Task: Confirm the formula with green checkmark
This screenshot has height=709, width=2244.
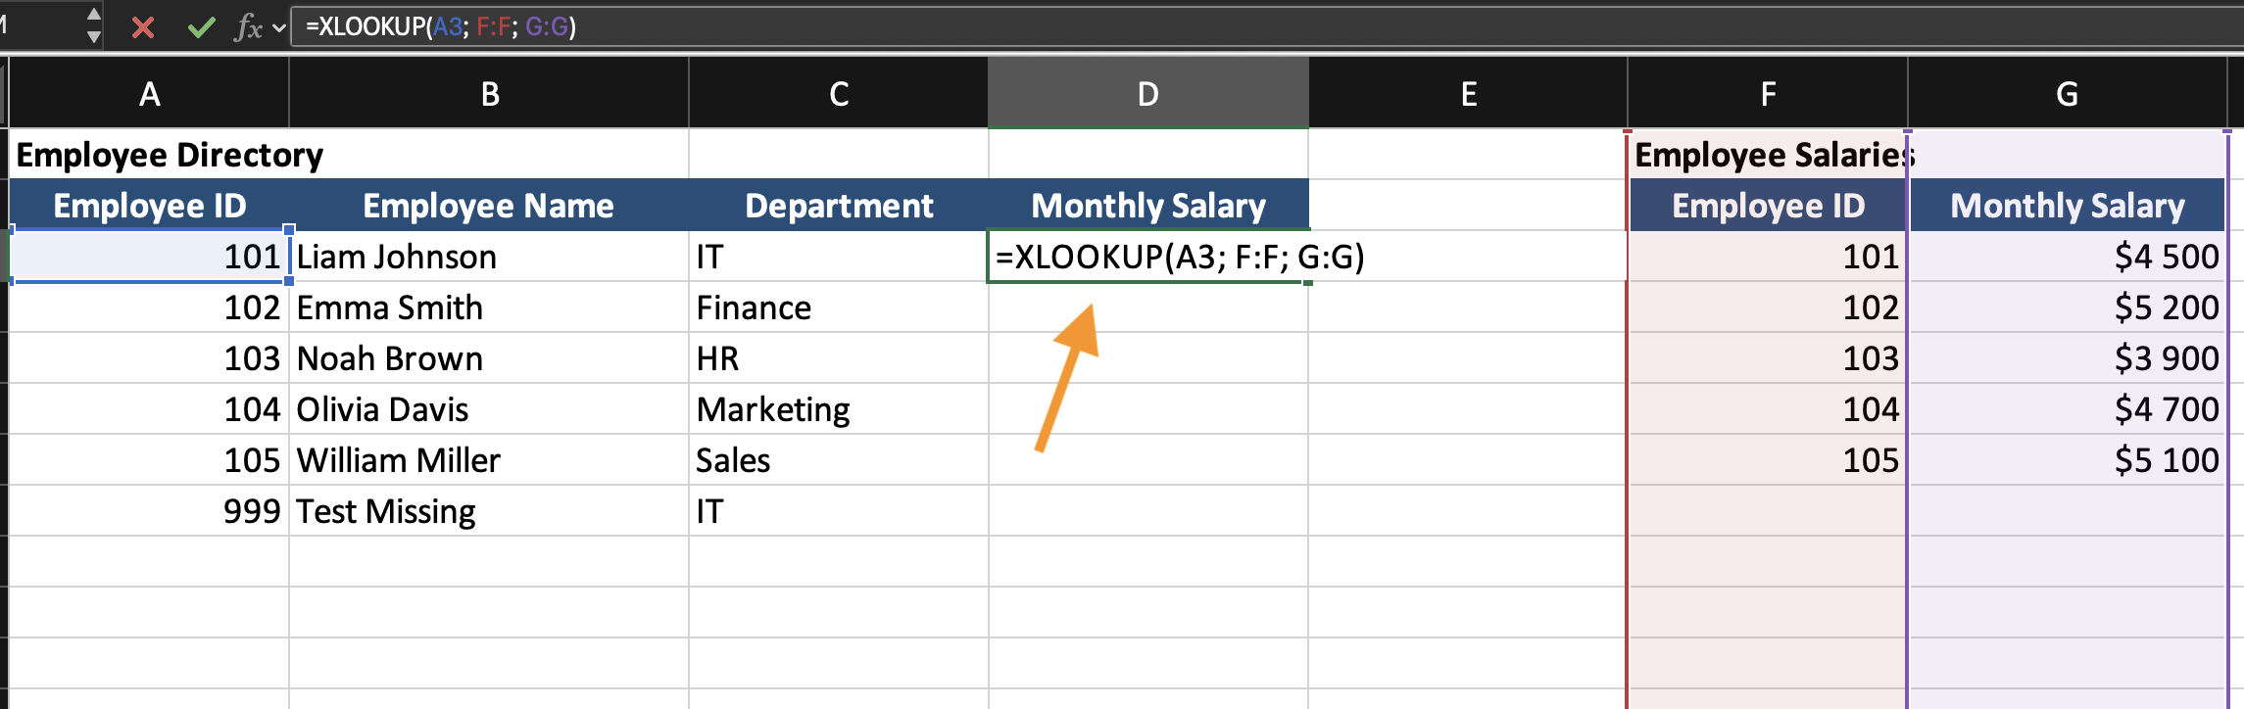Action: coord(201,27)
